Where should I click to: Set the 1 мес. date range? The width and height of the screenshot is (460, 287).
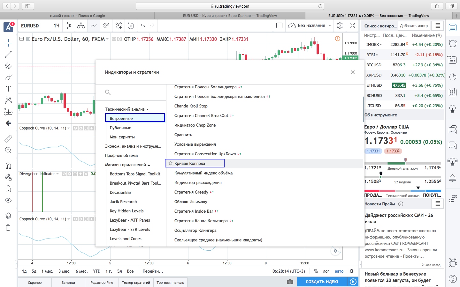[x=47, y=271]
